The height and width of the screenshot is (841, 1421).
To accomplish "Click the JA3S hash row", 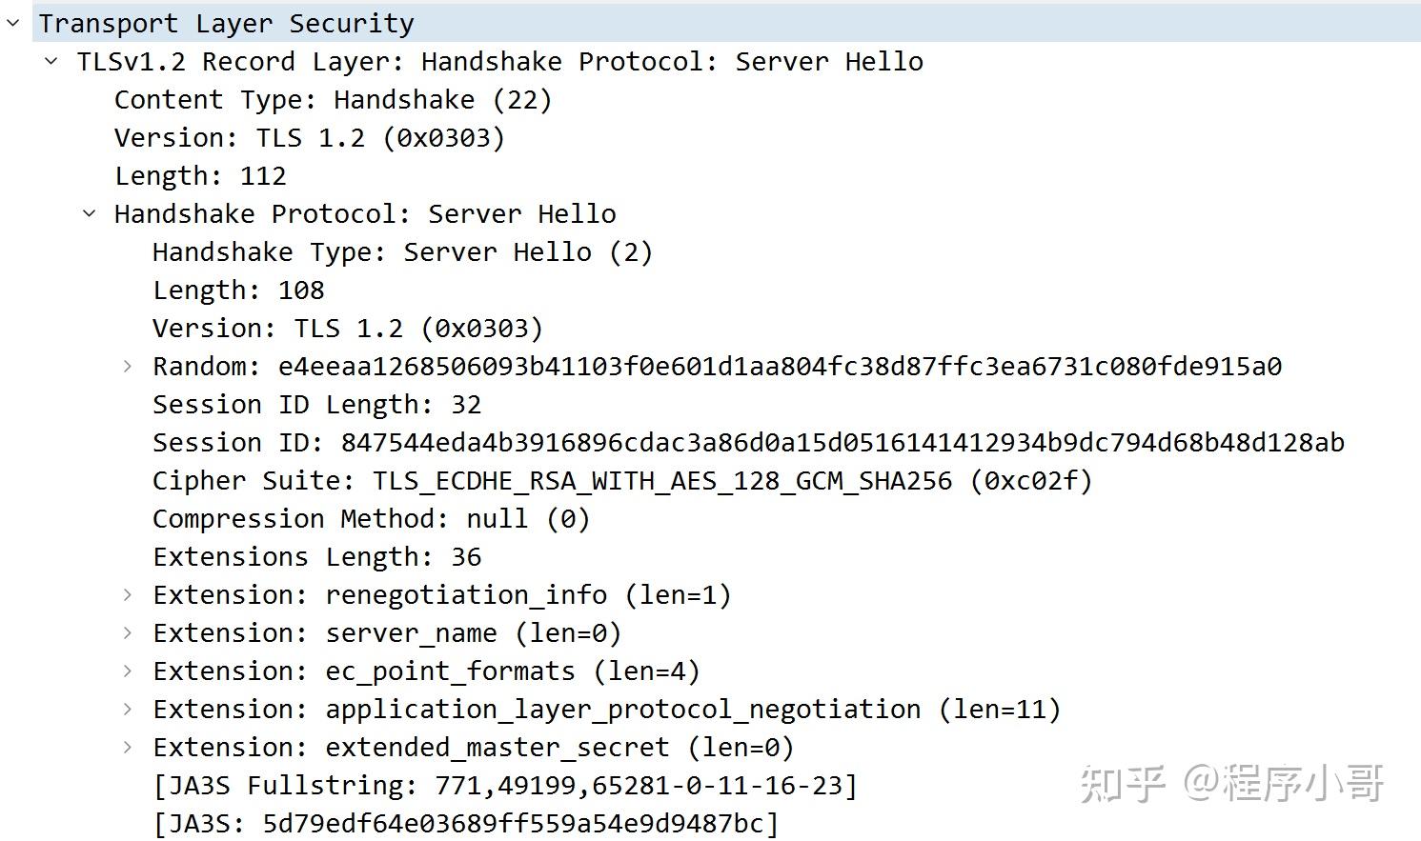I will coord(466,823).
